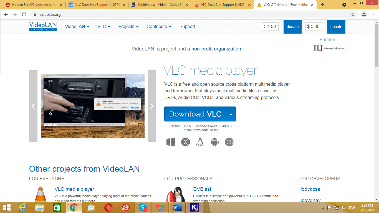Open the non-profit organization link
The width and height of the screenshot is (379, 213).
tap(216, 49)
